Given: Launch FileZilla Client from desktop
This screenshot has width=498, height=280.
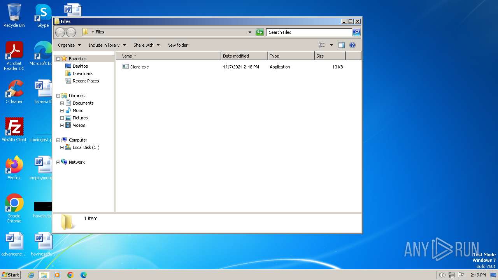Looking at the screenshot, I should 14,129.
